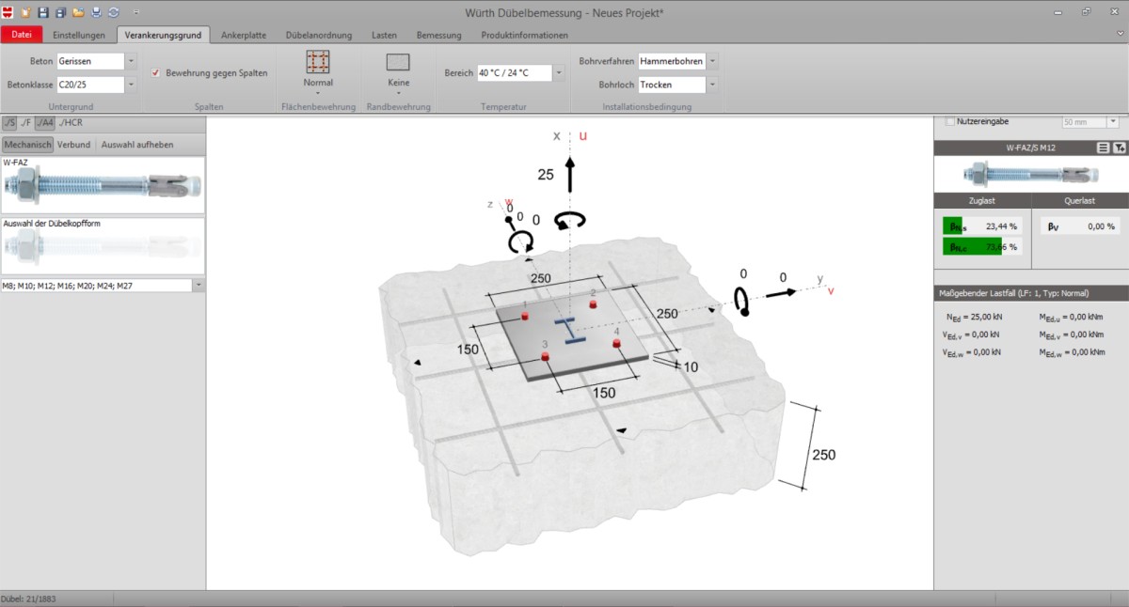Toggle the ./A4 material filter
Image resolution: width=1129 pixels, height=607 pixels.
coord(44,122)
